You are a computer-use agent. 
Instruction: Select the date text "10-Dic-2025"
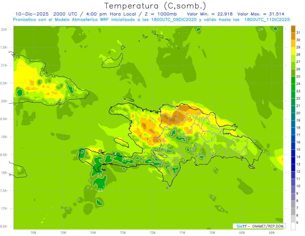click(32, 14)
